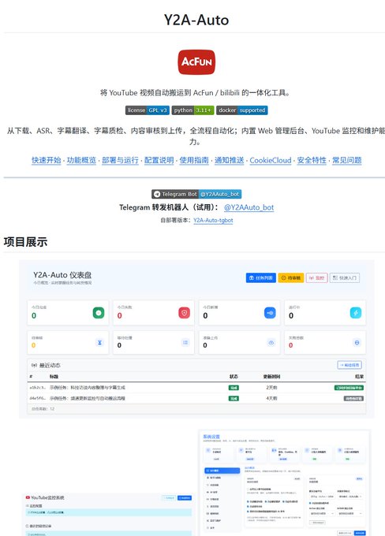This screenshot has width=385, height=536.
Task: Open the @Y2AAuto_bot Telegram link
Action: tap(249, 207)
